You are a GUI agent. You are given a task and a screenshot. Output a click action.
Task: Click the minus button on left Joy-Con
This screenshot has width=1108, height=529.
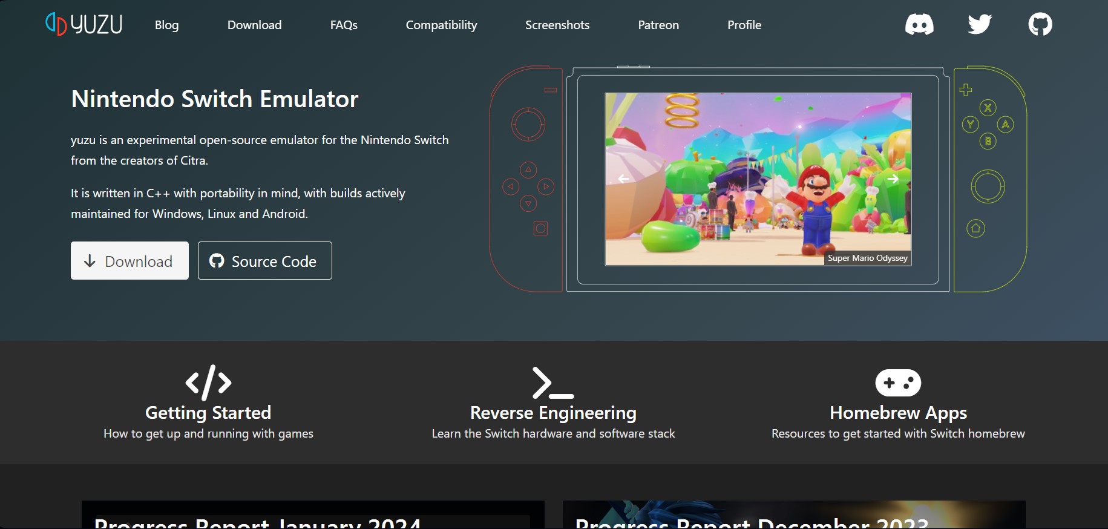coord(551,90)
